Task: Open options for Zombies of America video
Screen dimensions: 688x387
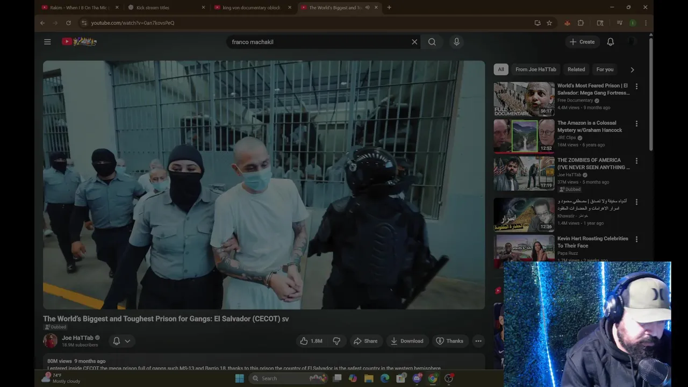Action: pyautogui.click(x=636, y=161)
